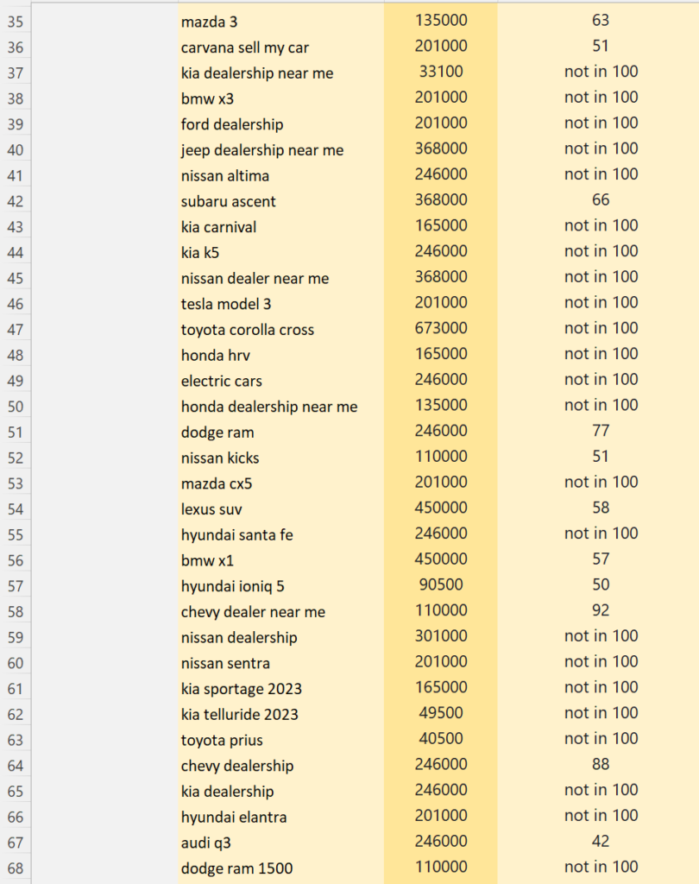
Task: Click the 'tesla model 3' cell
Action: click(280, 304)
